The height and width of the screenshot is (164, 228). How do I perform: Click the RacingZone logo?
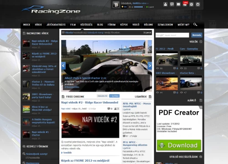(51, 10)
